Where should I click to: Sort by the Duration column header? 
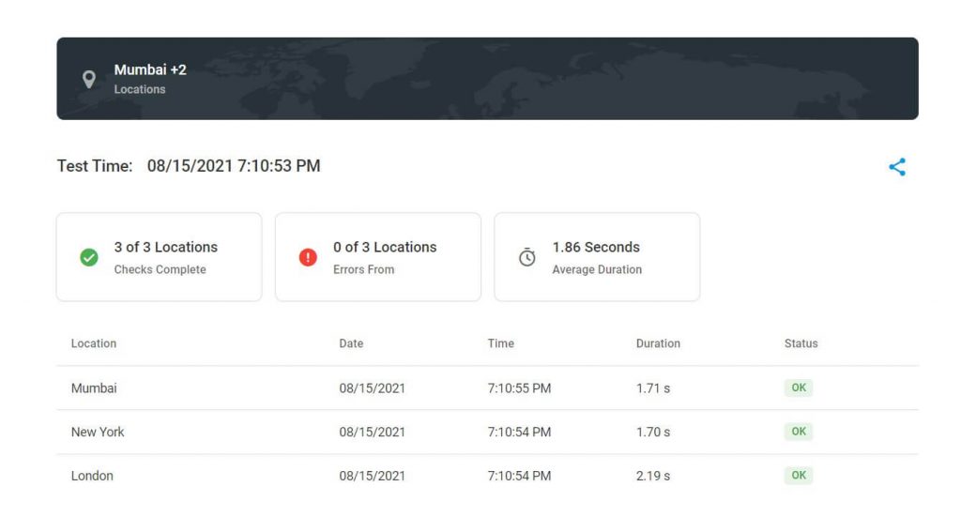658,343
